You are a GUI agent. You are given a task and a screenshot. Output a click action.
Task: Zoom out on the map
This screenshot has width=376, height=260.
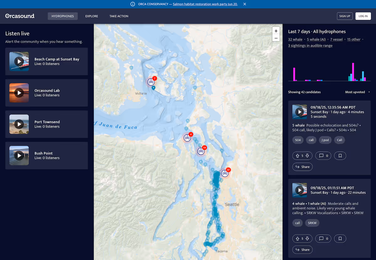click(x=276, y=38)
